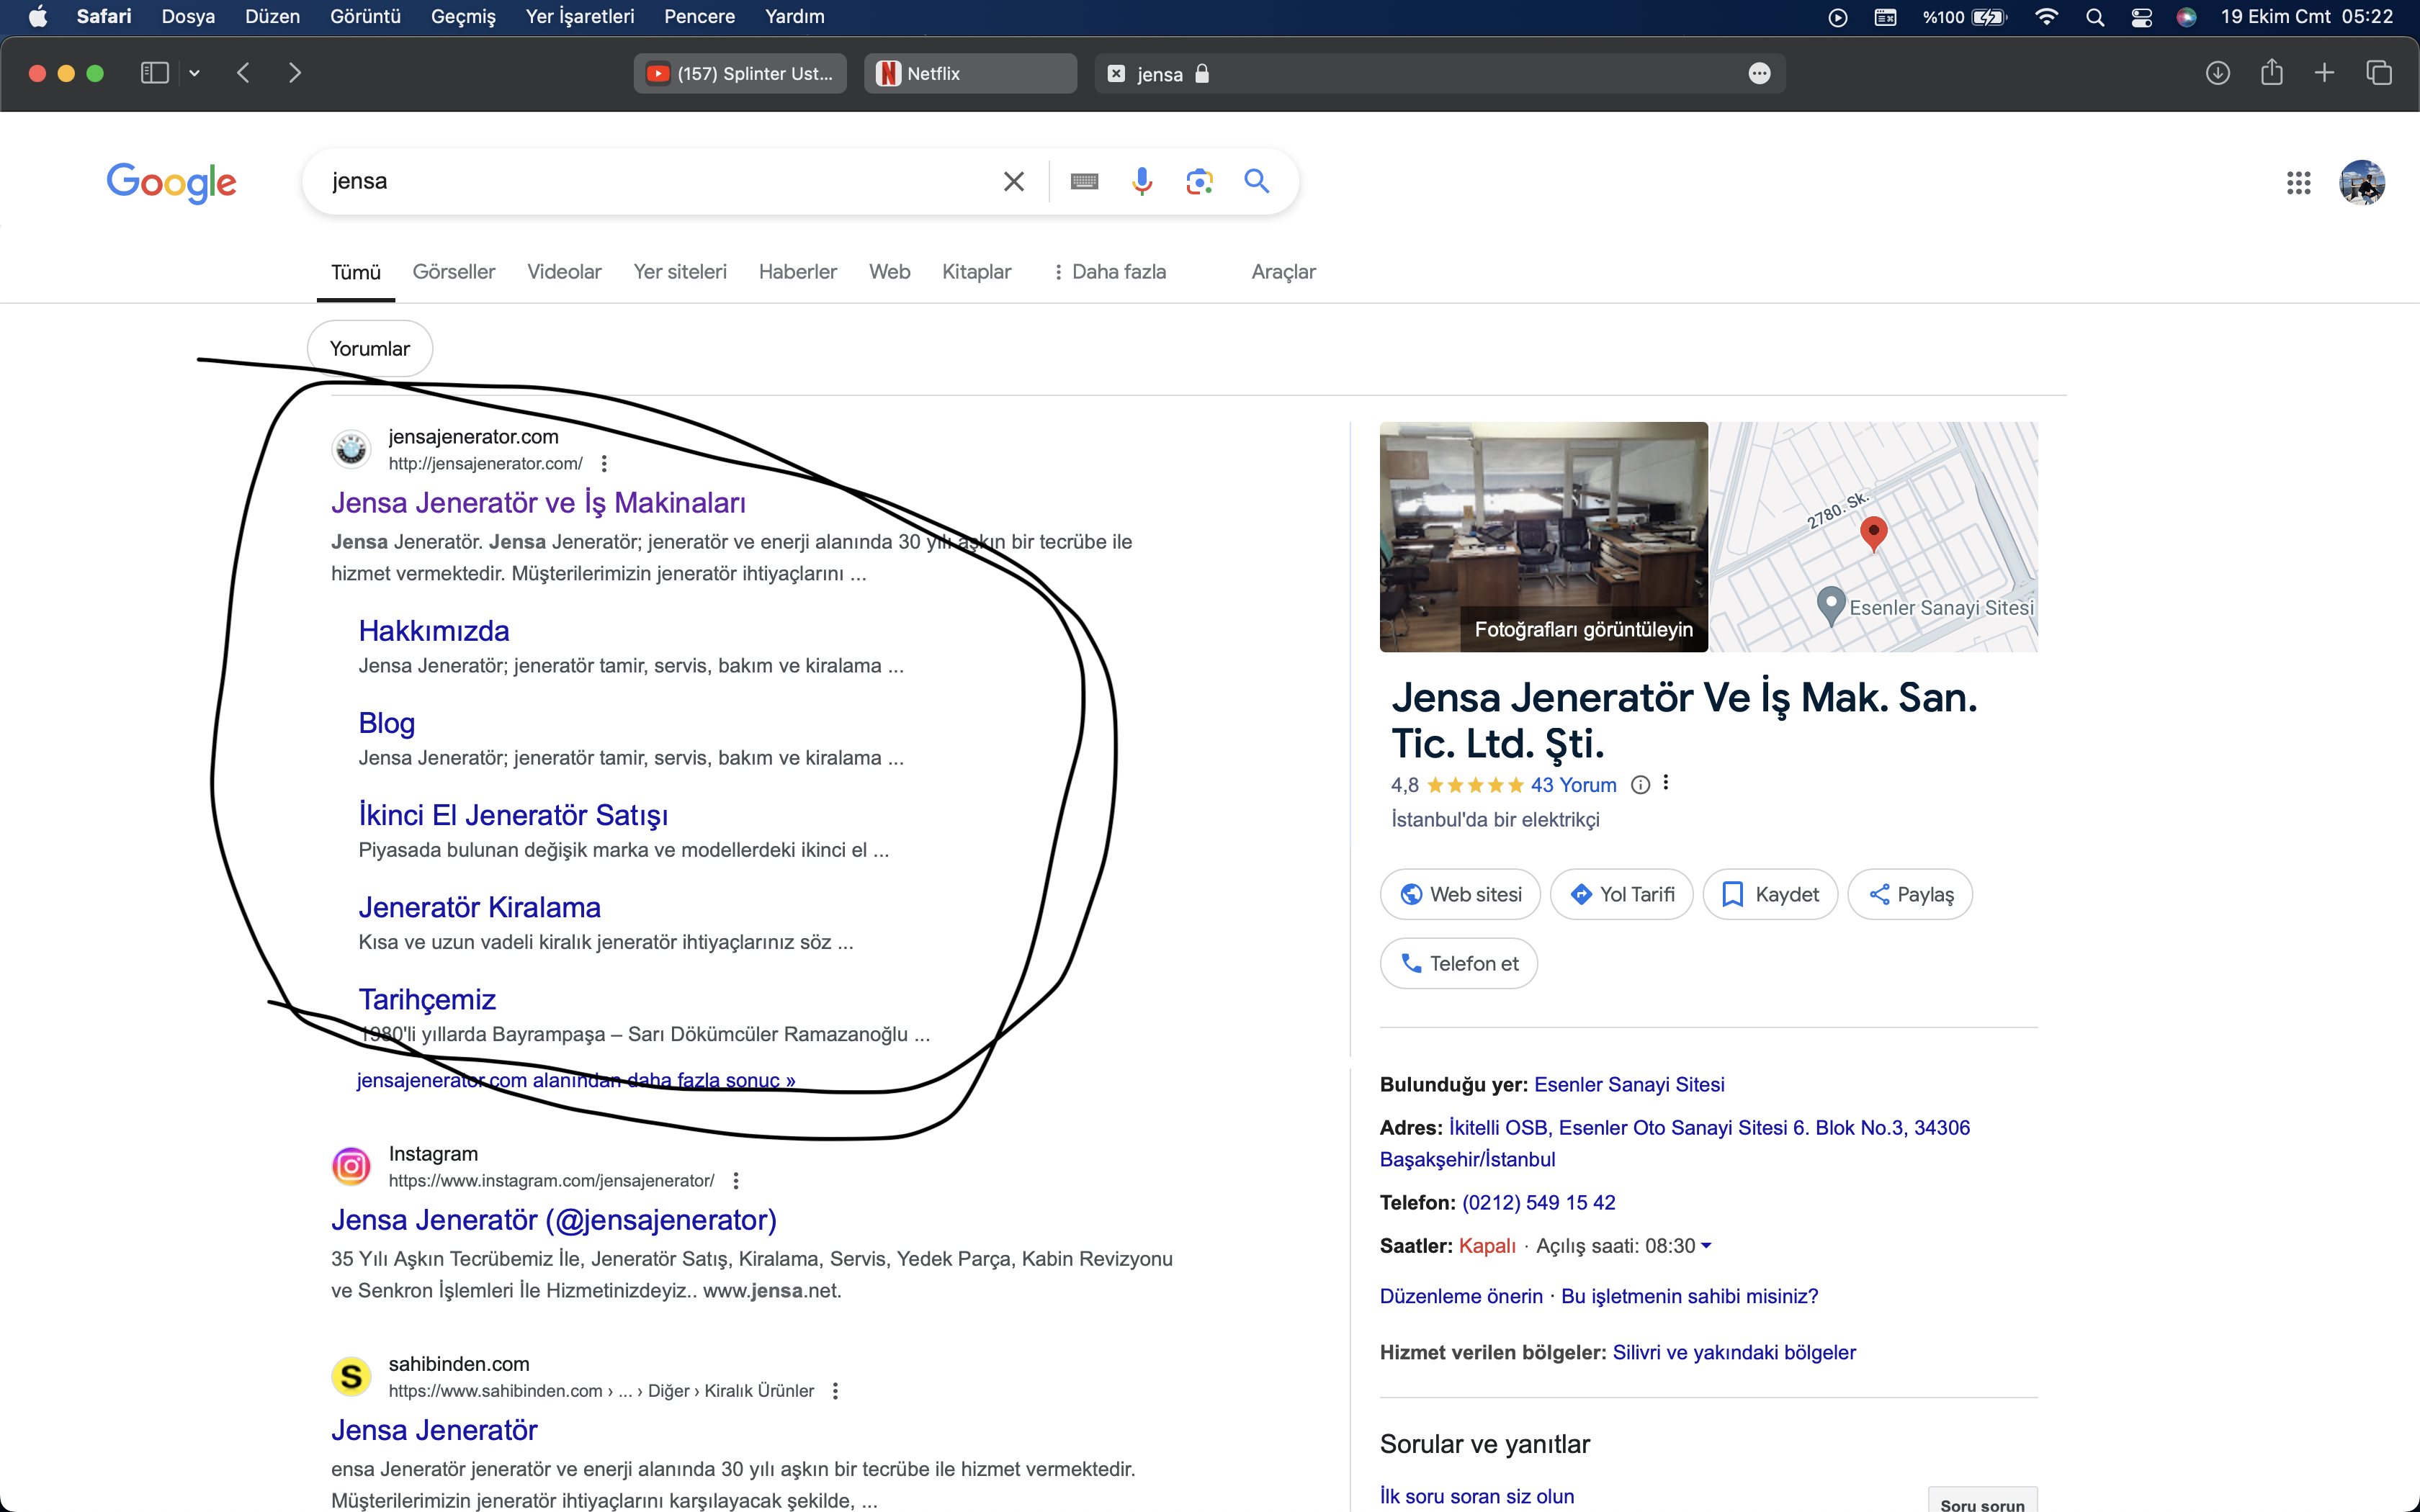Show the Safari tab overview
This screenshot has width=2420, height=1512.
point(2379,73)
